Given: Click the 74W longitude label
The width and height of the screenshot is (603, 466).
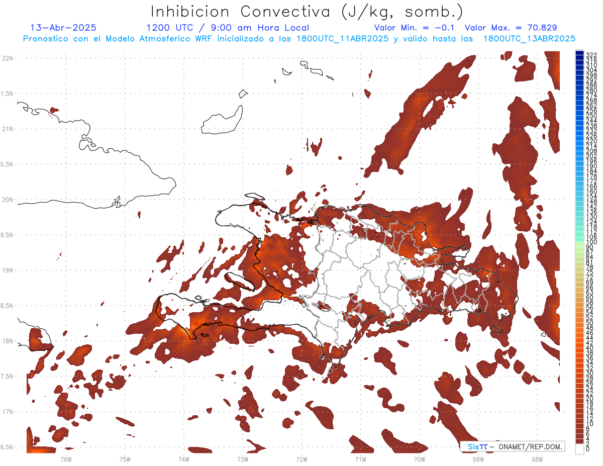Looking at the screenshot, I should [x=183, y=459].
